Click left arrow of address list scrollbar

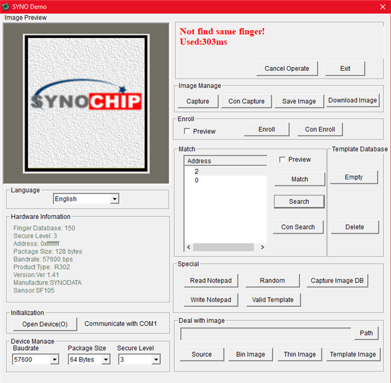(189, 247)
